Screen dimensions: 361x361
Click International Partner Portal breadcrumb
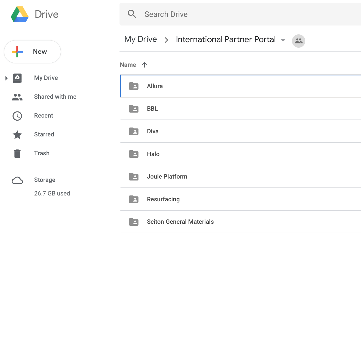tap(226, 39)
